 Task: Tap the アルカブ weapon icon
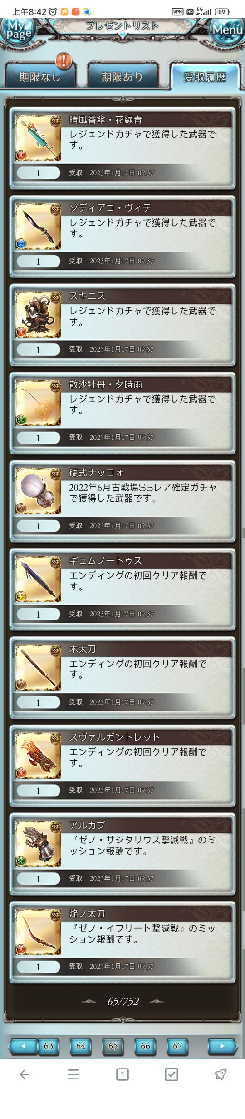(39, 844)
